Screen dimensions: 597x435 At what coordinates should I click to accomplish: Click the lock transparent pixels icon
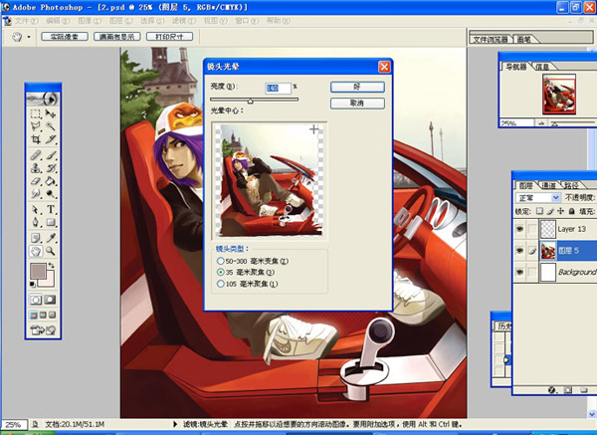point(539,211)
